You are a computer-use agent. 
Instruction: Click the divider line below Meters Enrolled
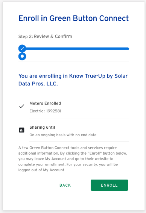point(79,118)
